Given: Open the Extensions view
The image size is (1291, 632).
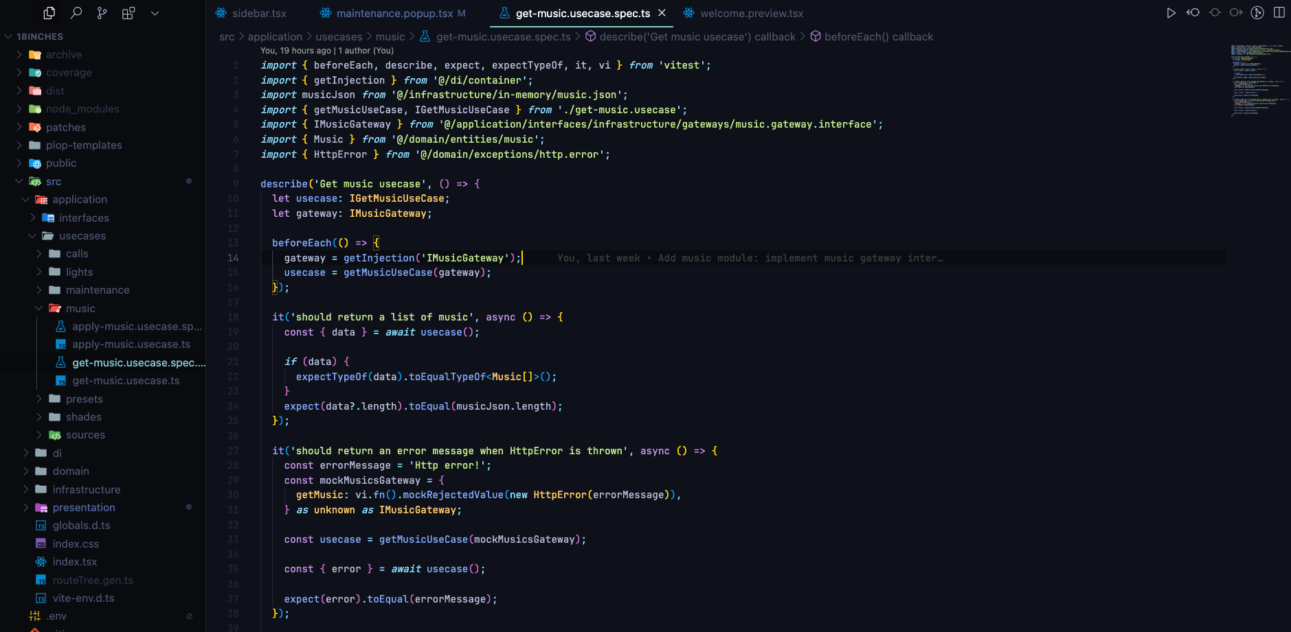Looking at the screenshot, I should coord(128,12).
